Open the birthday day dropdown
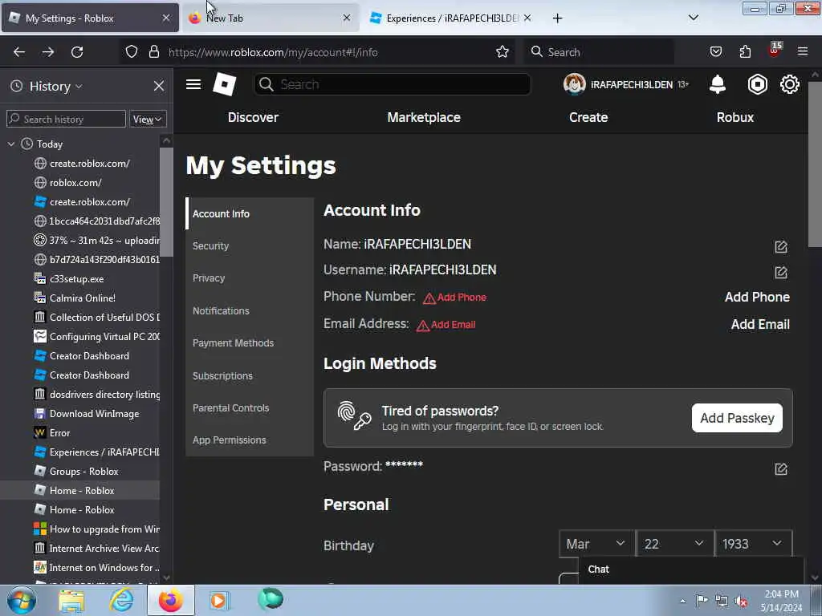The image size is (822, 616). pyautogui.click(x=674, y=544)
